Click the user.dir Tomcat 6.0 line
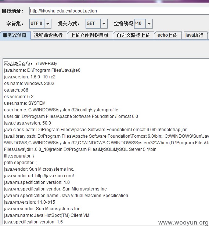This screenshot has width=209, height=226. 71,116
